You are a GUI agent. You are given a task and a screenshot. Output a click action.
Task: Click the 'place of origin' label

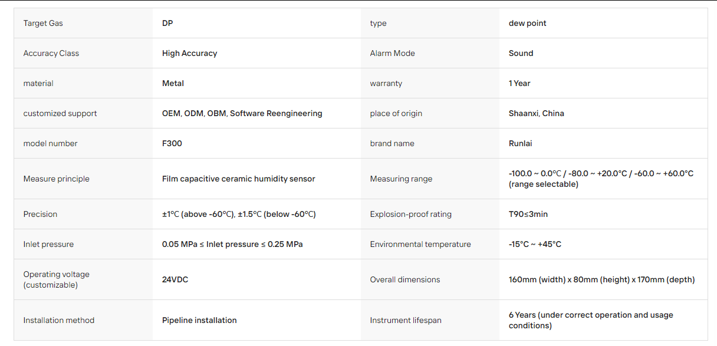(396, 113)
